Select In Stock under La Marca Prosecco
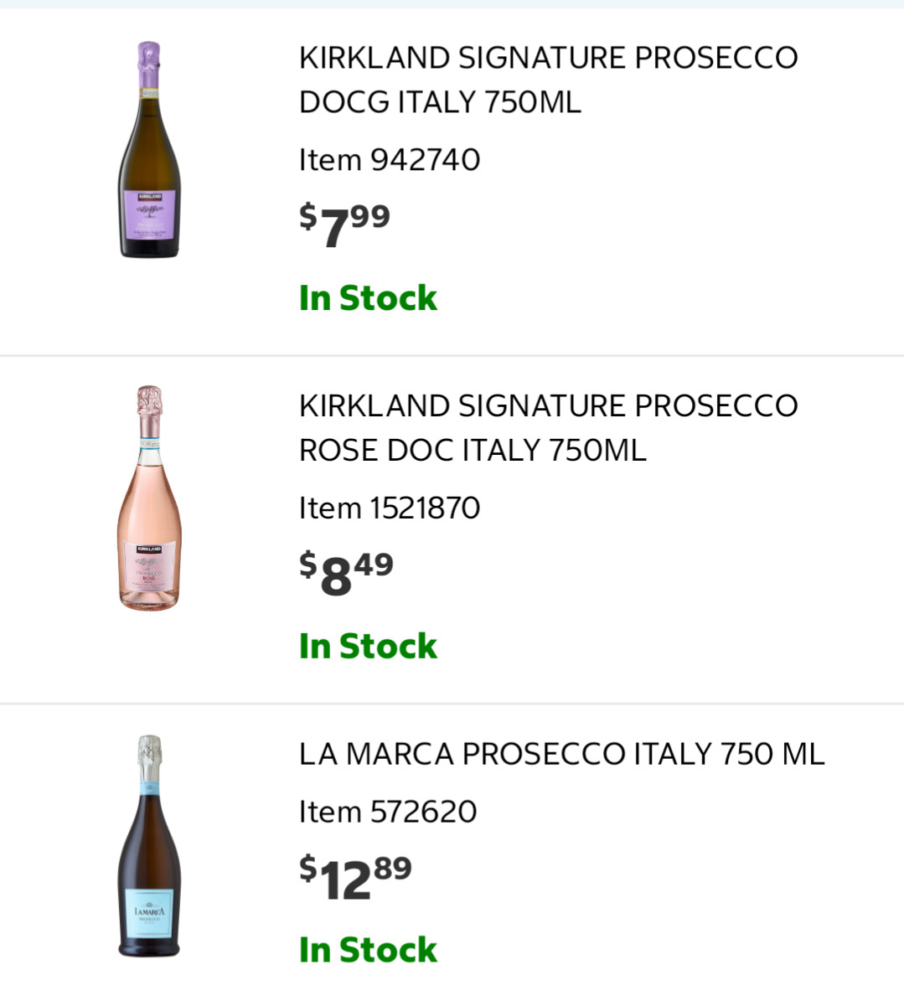 (x=368, y=950)
